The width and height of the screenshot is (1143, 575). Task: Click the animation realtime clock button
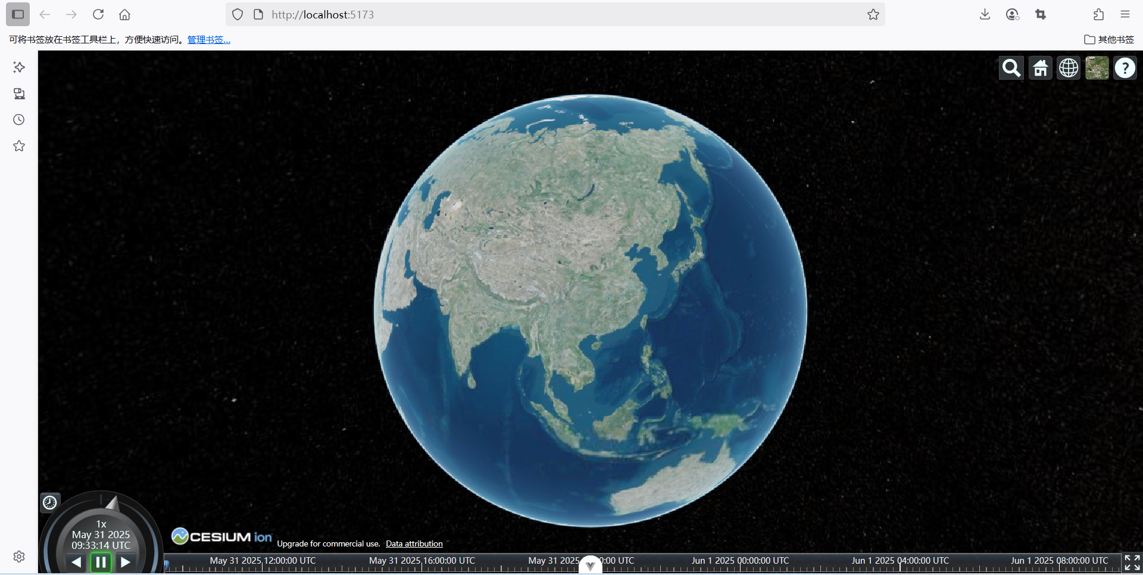[50, 502]
